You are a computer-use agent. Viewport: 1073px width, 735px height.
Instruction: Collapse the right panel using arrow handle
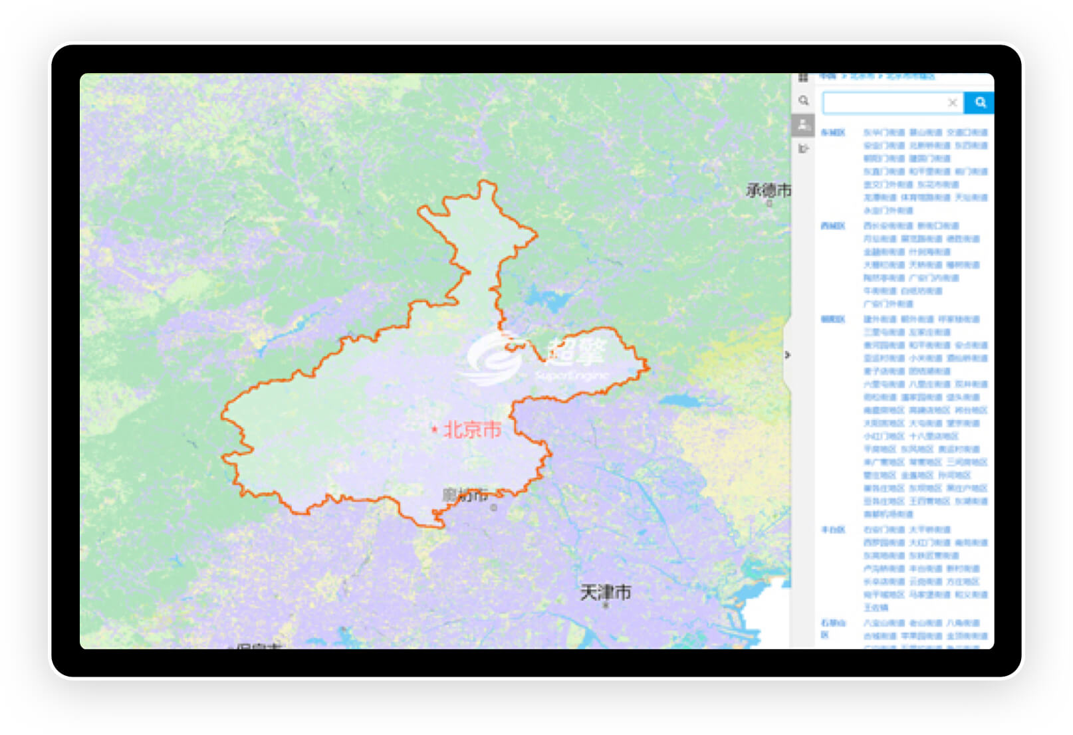pos(787,355)
